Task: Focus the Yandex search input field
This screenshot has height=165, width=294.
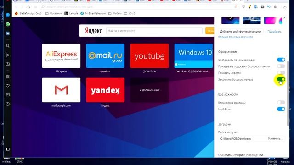Action: [154, 31]
